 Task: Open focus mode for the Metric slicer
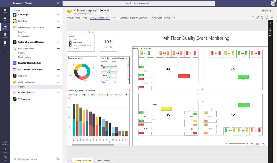coord(89,33)
